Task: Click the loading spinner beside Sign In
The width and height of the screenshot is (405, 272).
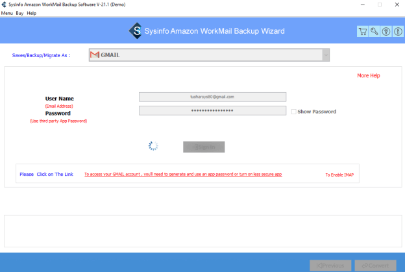Action: (x=153, y=146)
